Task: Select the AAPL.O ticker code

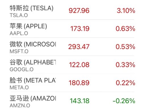Action: (x=19, y=33)
